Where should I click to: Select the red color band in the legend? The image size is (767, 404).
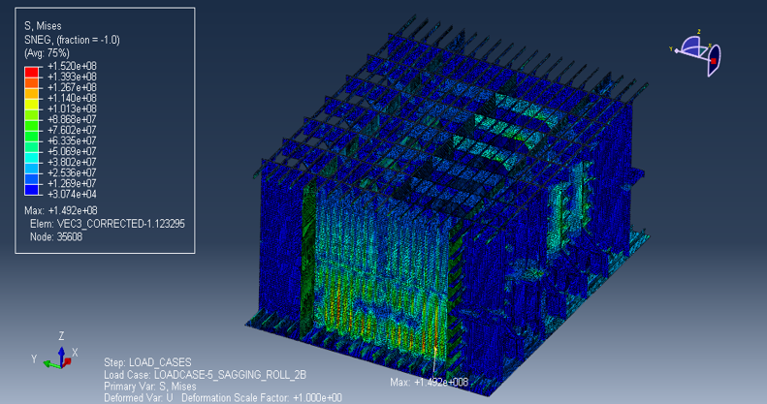point(31,71)
